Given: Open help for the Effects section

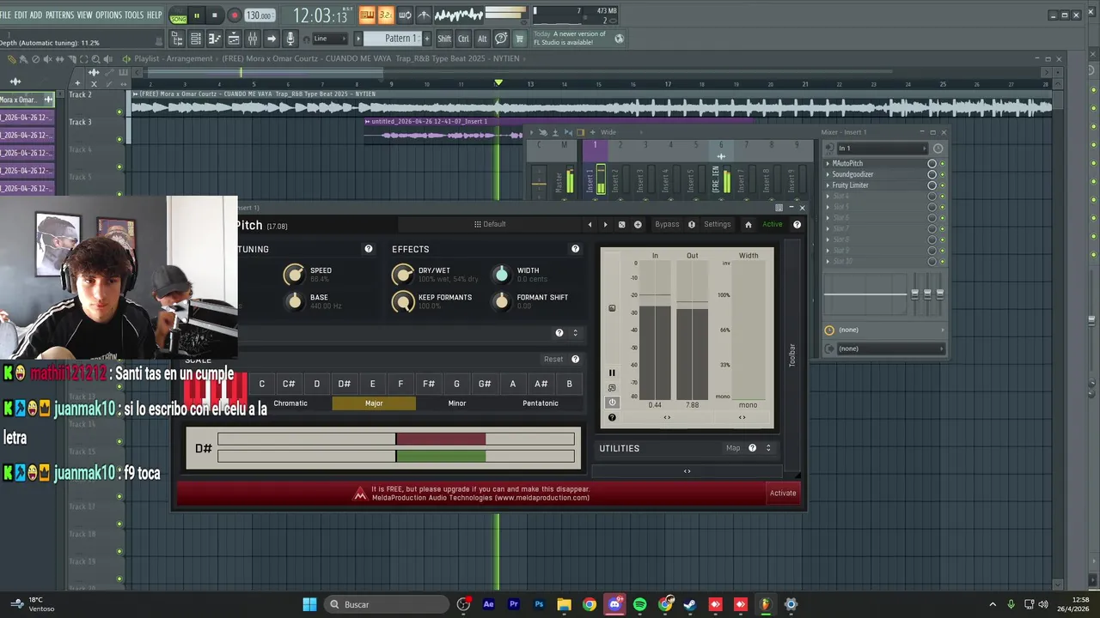Looking at the screenshot, I should pos(576,249).
